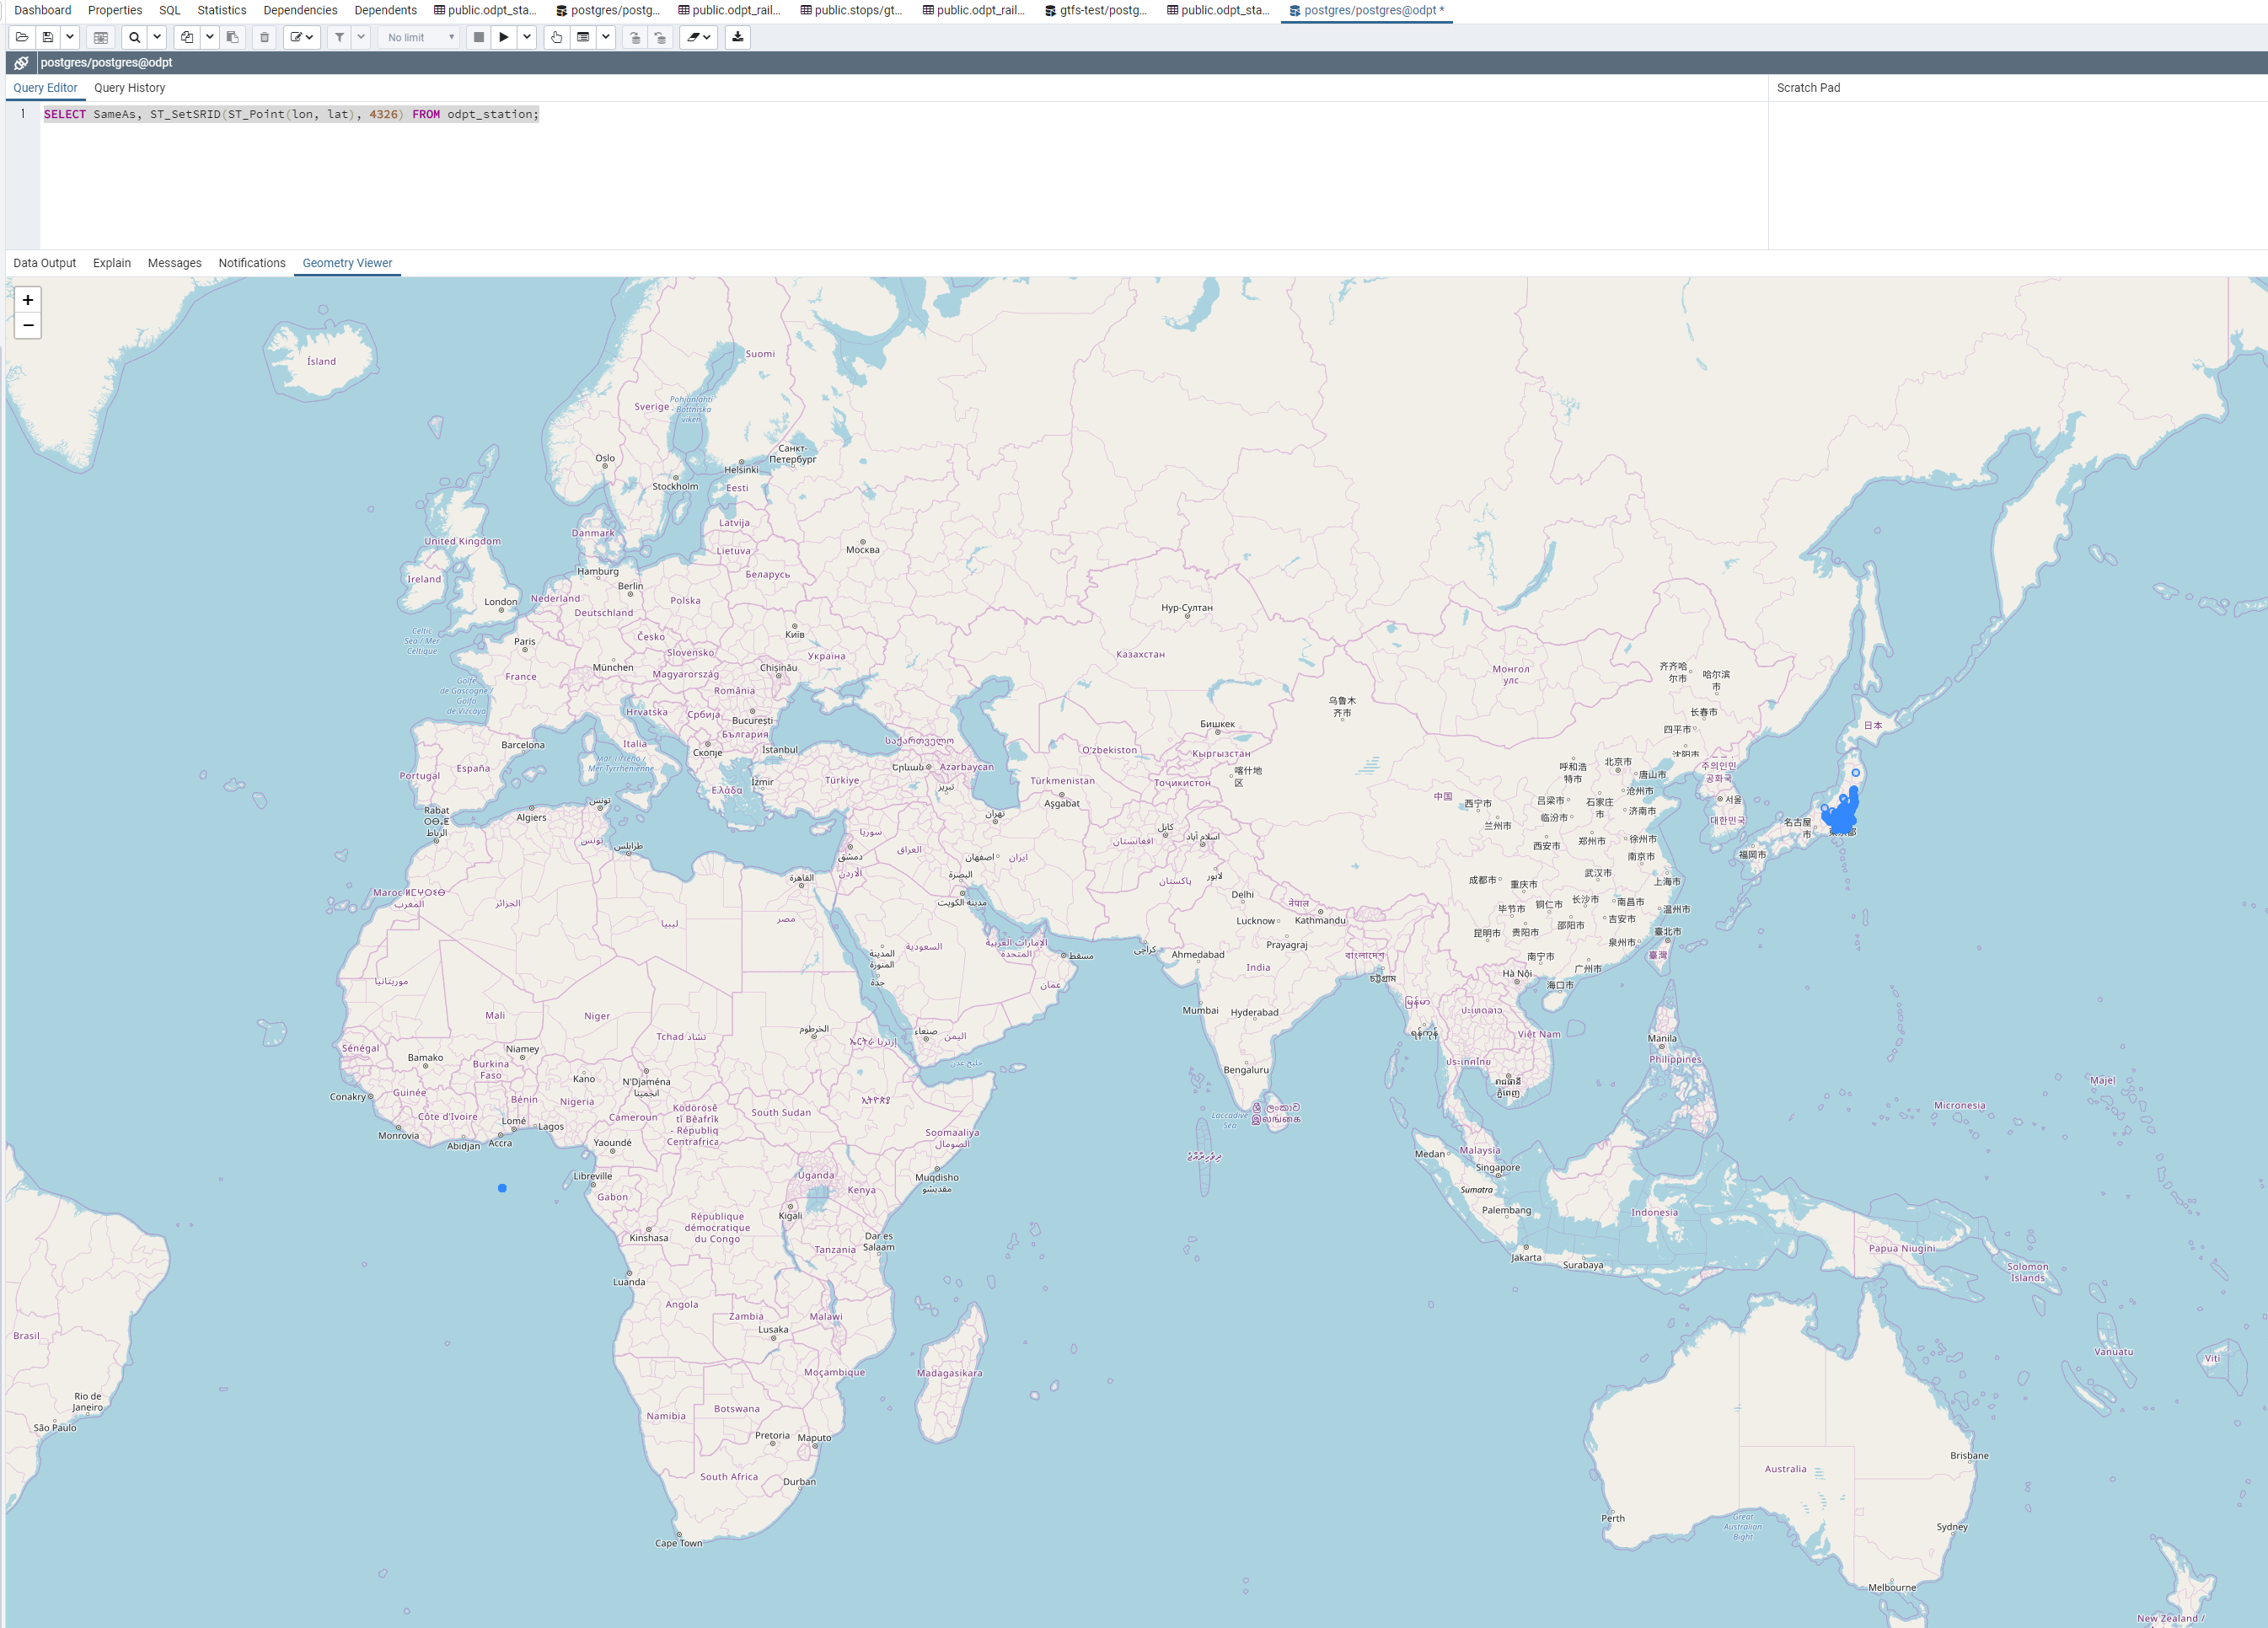Zoom in the map with plus button
The image size is (2268, 1628).
[x=28, y=300]
